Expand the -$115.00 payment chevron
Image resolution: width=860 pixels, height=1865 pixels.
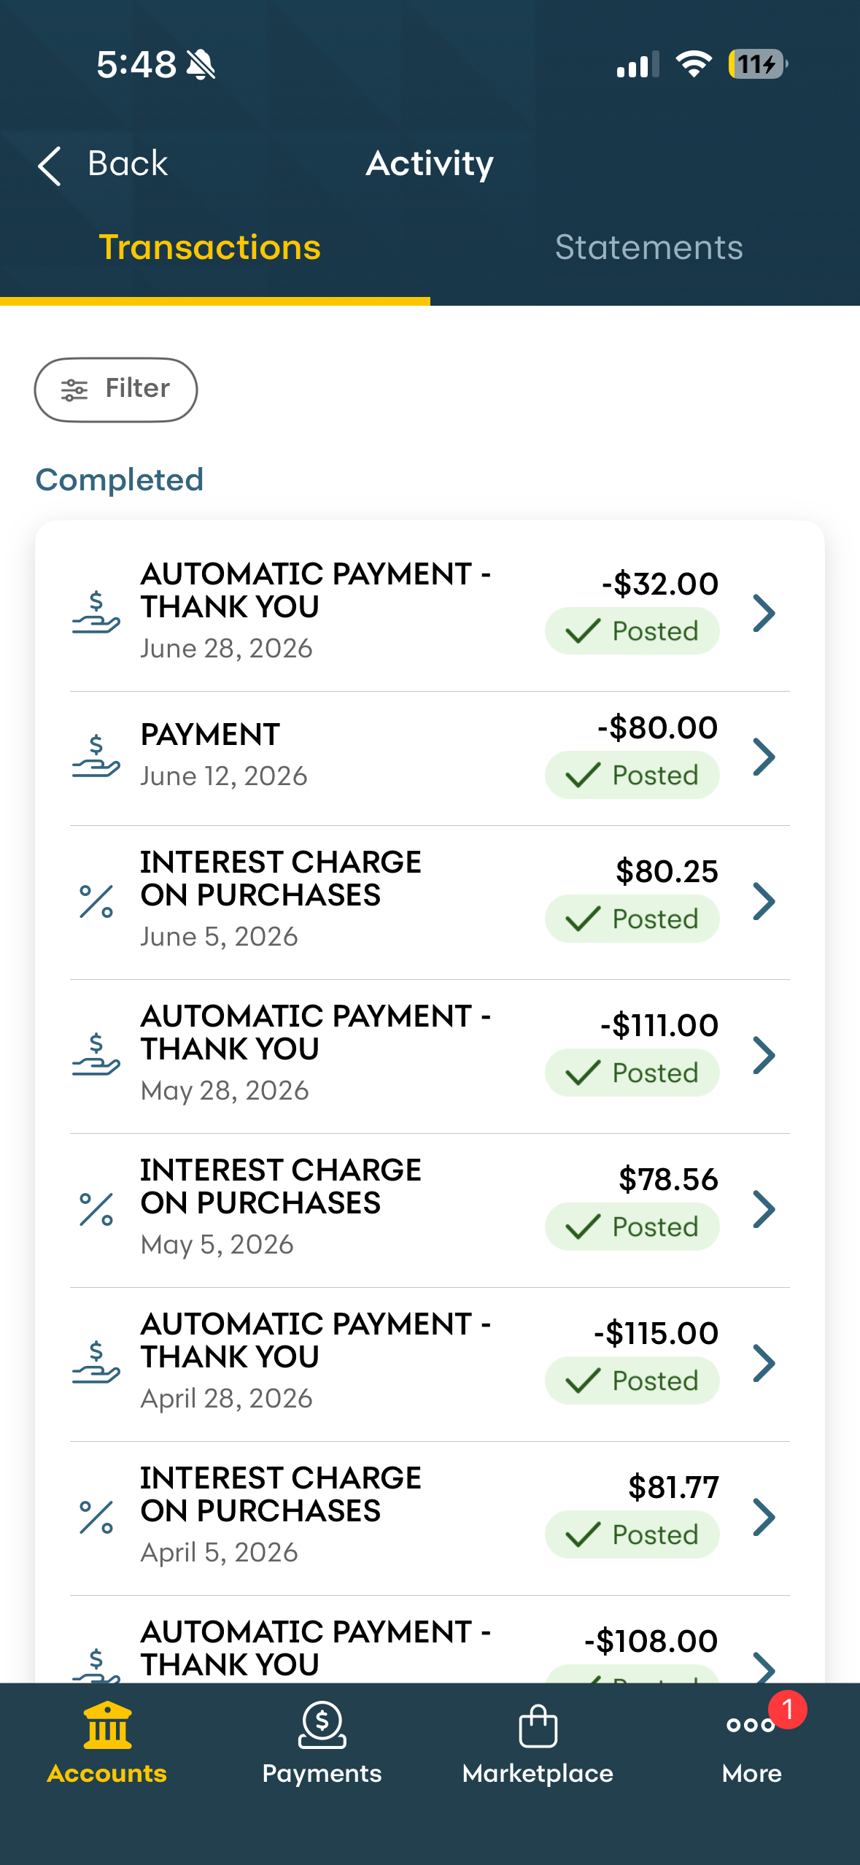click(764, 1363)
